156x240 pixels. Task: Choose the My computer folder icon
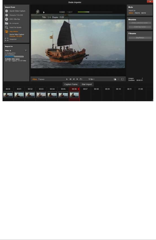click(6, 23)
